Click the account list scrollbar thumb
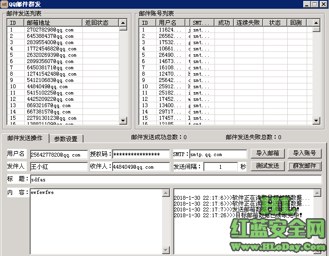Viewport: 329px width, 256px height. point(316,29)
